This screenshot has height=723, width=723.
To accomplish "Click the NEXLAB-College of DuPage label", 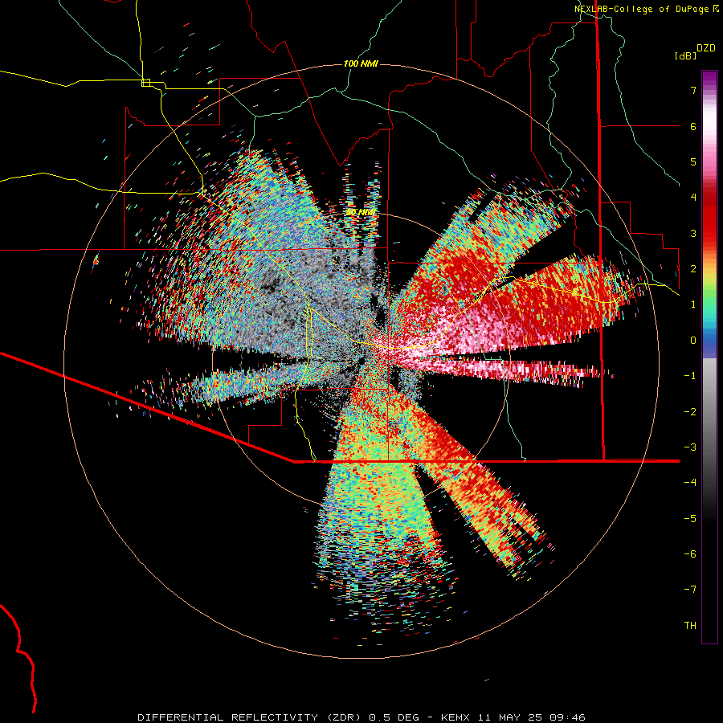I will tap(642, 9).
